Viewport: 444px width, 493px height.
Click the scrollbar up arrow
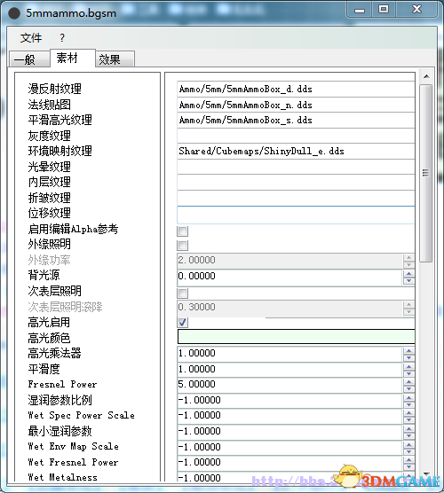point(426,76)
